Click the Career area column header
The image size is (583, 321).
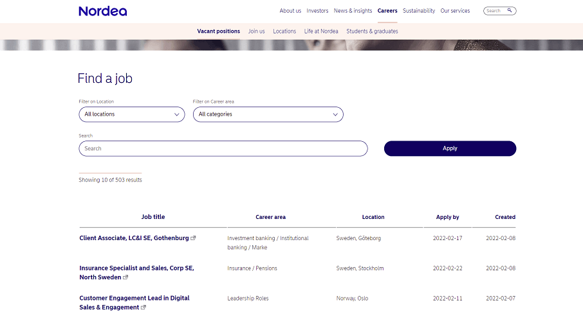click(x=271, y=217)
